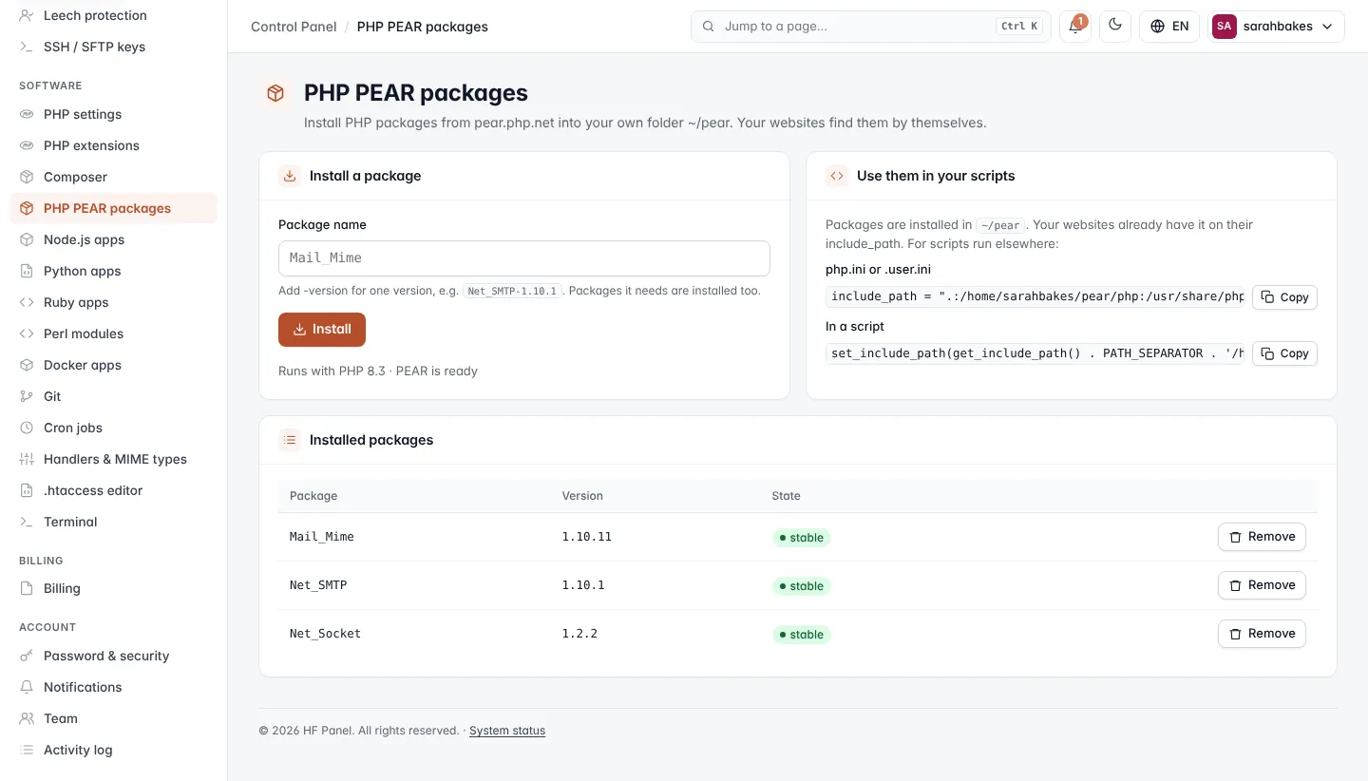Click the Net_Socket package name cell

coord(325,634)
